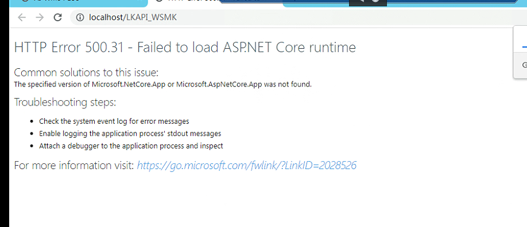Select 'Check the system event log' bullet text
527x227 pixels.
114,121
